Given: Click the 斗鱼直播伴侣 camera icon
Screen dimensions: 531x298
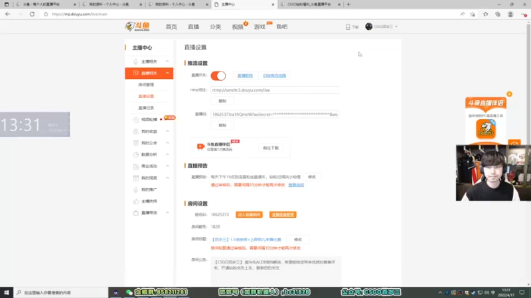Looking at the screenshot, I should (200, 146).
